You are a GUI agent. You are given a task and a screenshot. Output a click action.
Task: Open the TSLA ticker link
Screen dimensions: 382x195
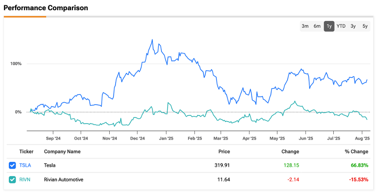pos(25,165)
